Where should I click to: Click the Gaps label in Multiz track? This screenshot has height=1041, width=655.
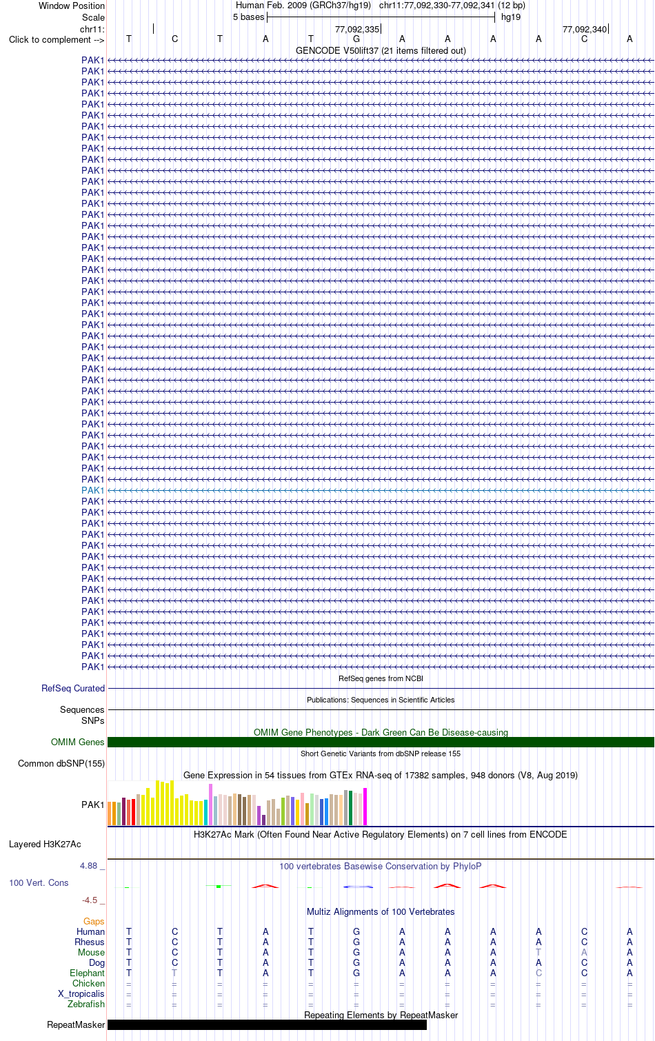(x=94, y=921)
